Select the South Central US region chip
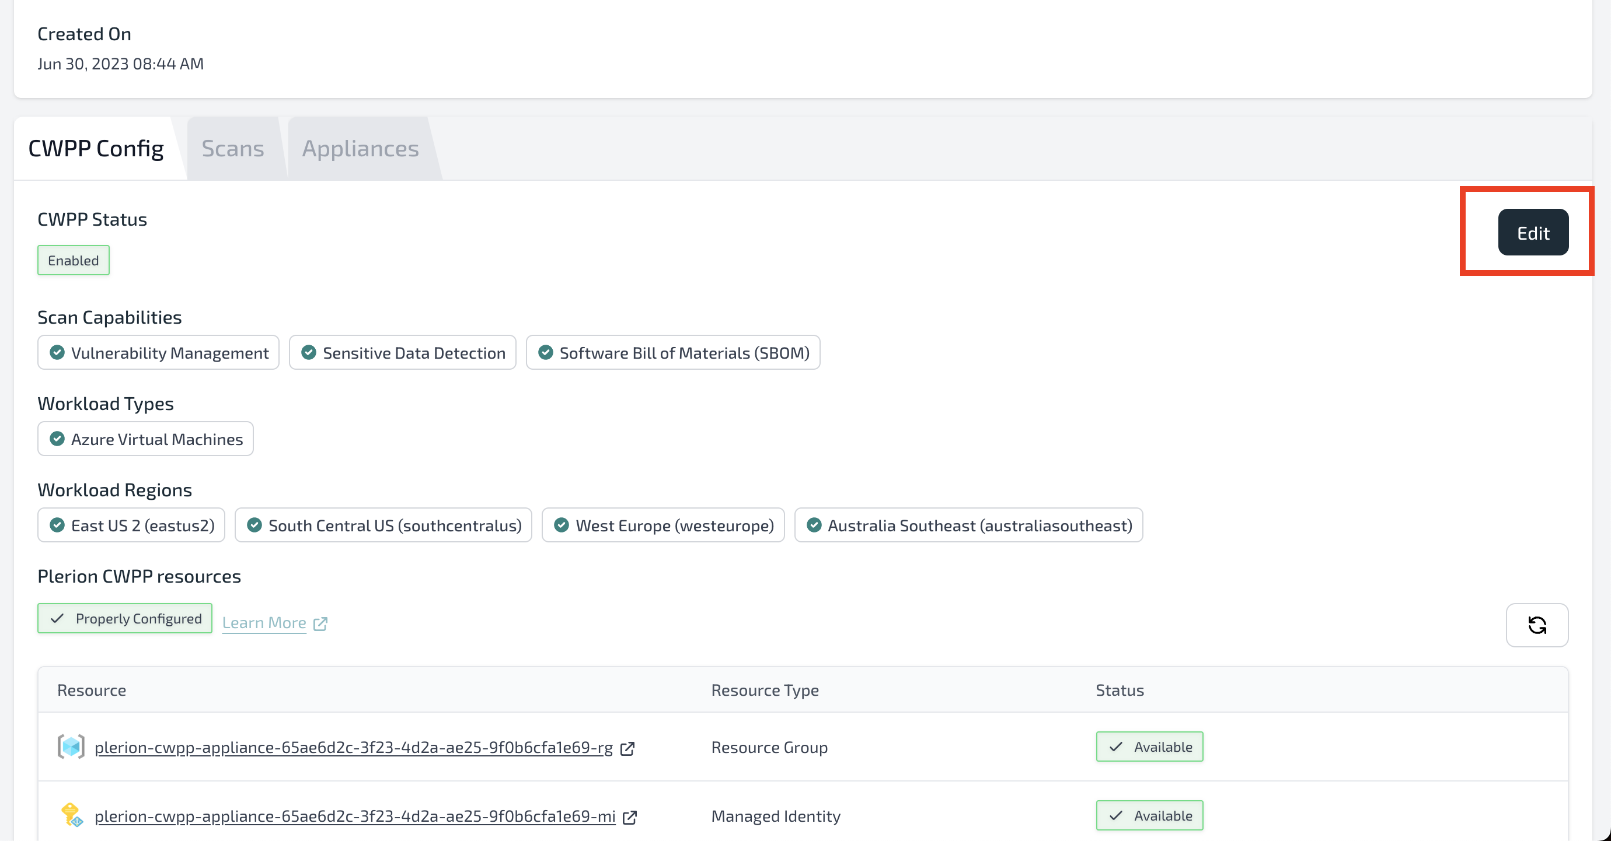The image size is (1611, 841). tap(383, 525)
